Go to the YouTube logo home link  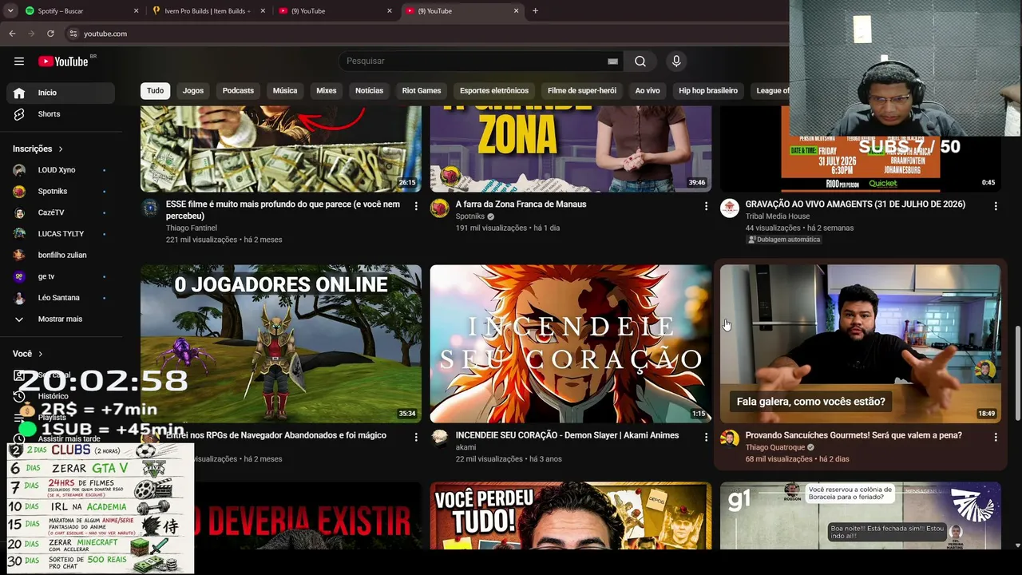63,61
